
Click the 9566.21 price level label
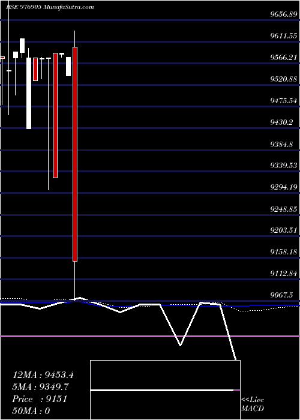(x=284, y=58)
